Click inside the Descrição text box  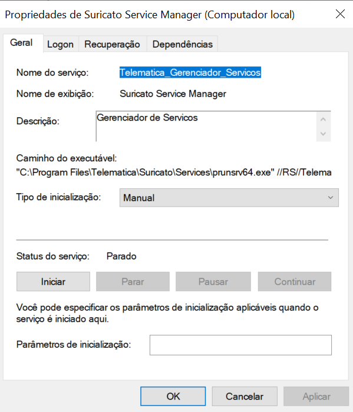click(x=206, y=127)
